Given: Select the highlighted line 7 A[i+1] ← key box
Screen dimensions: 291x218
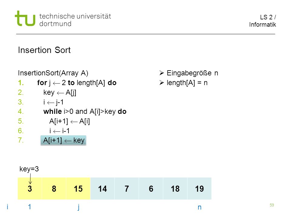Looking at the screenshot, I should (63, 140).
